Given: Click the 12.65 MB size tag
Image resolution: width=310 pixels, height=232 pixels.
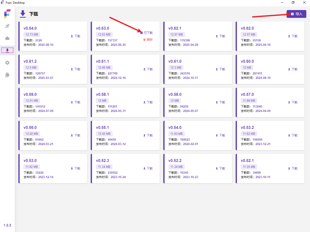Looking at the screenshot, I should coord(104,67).
